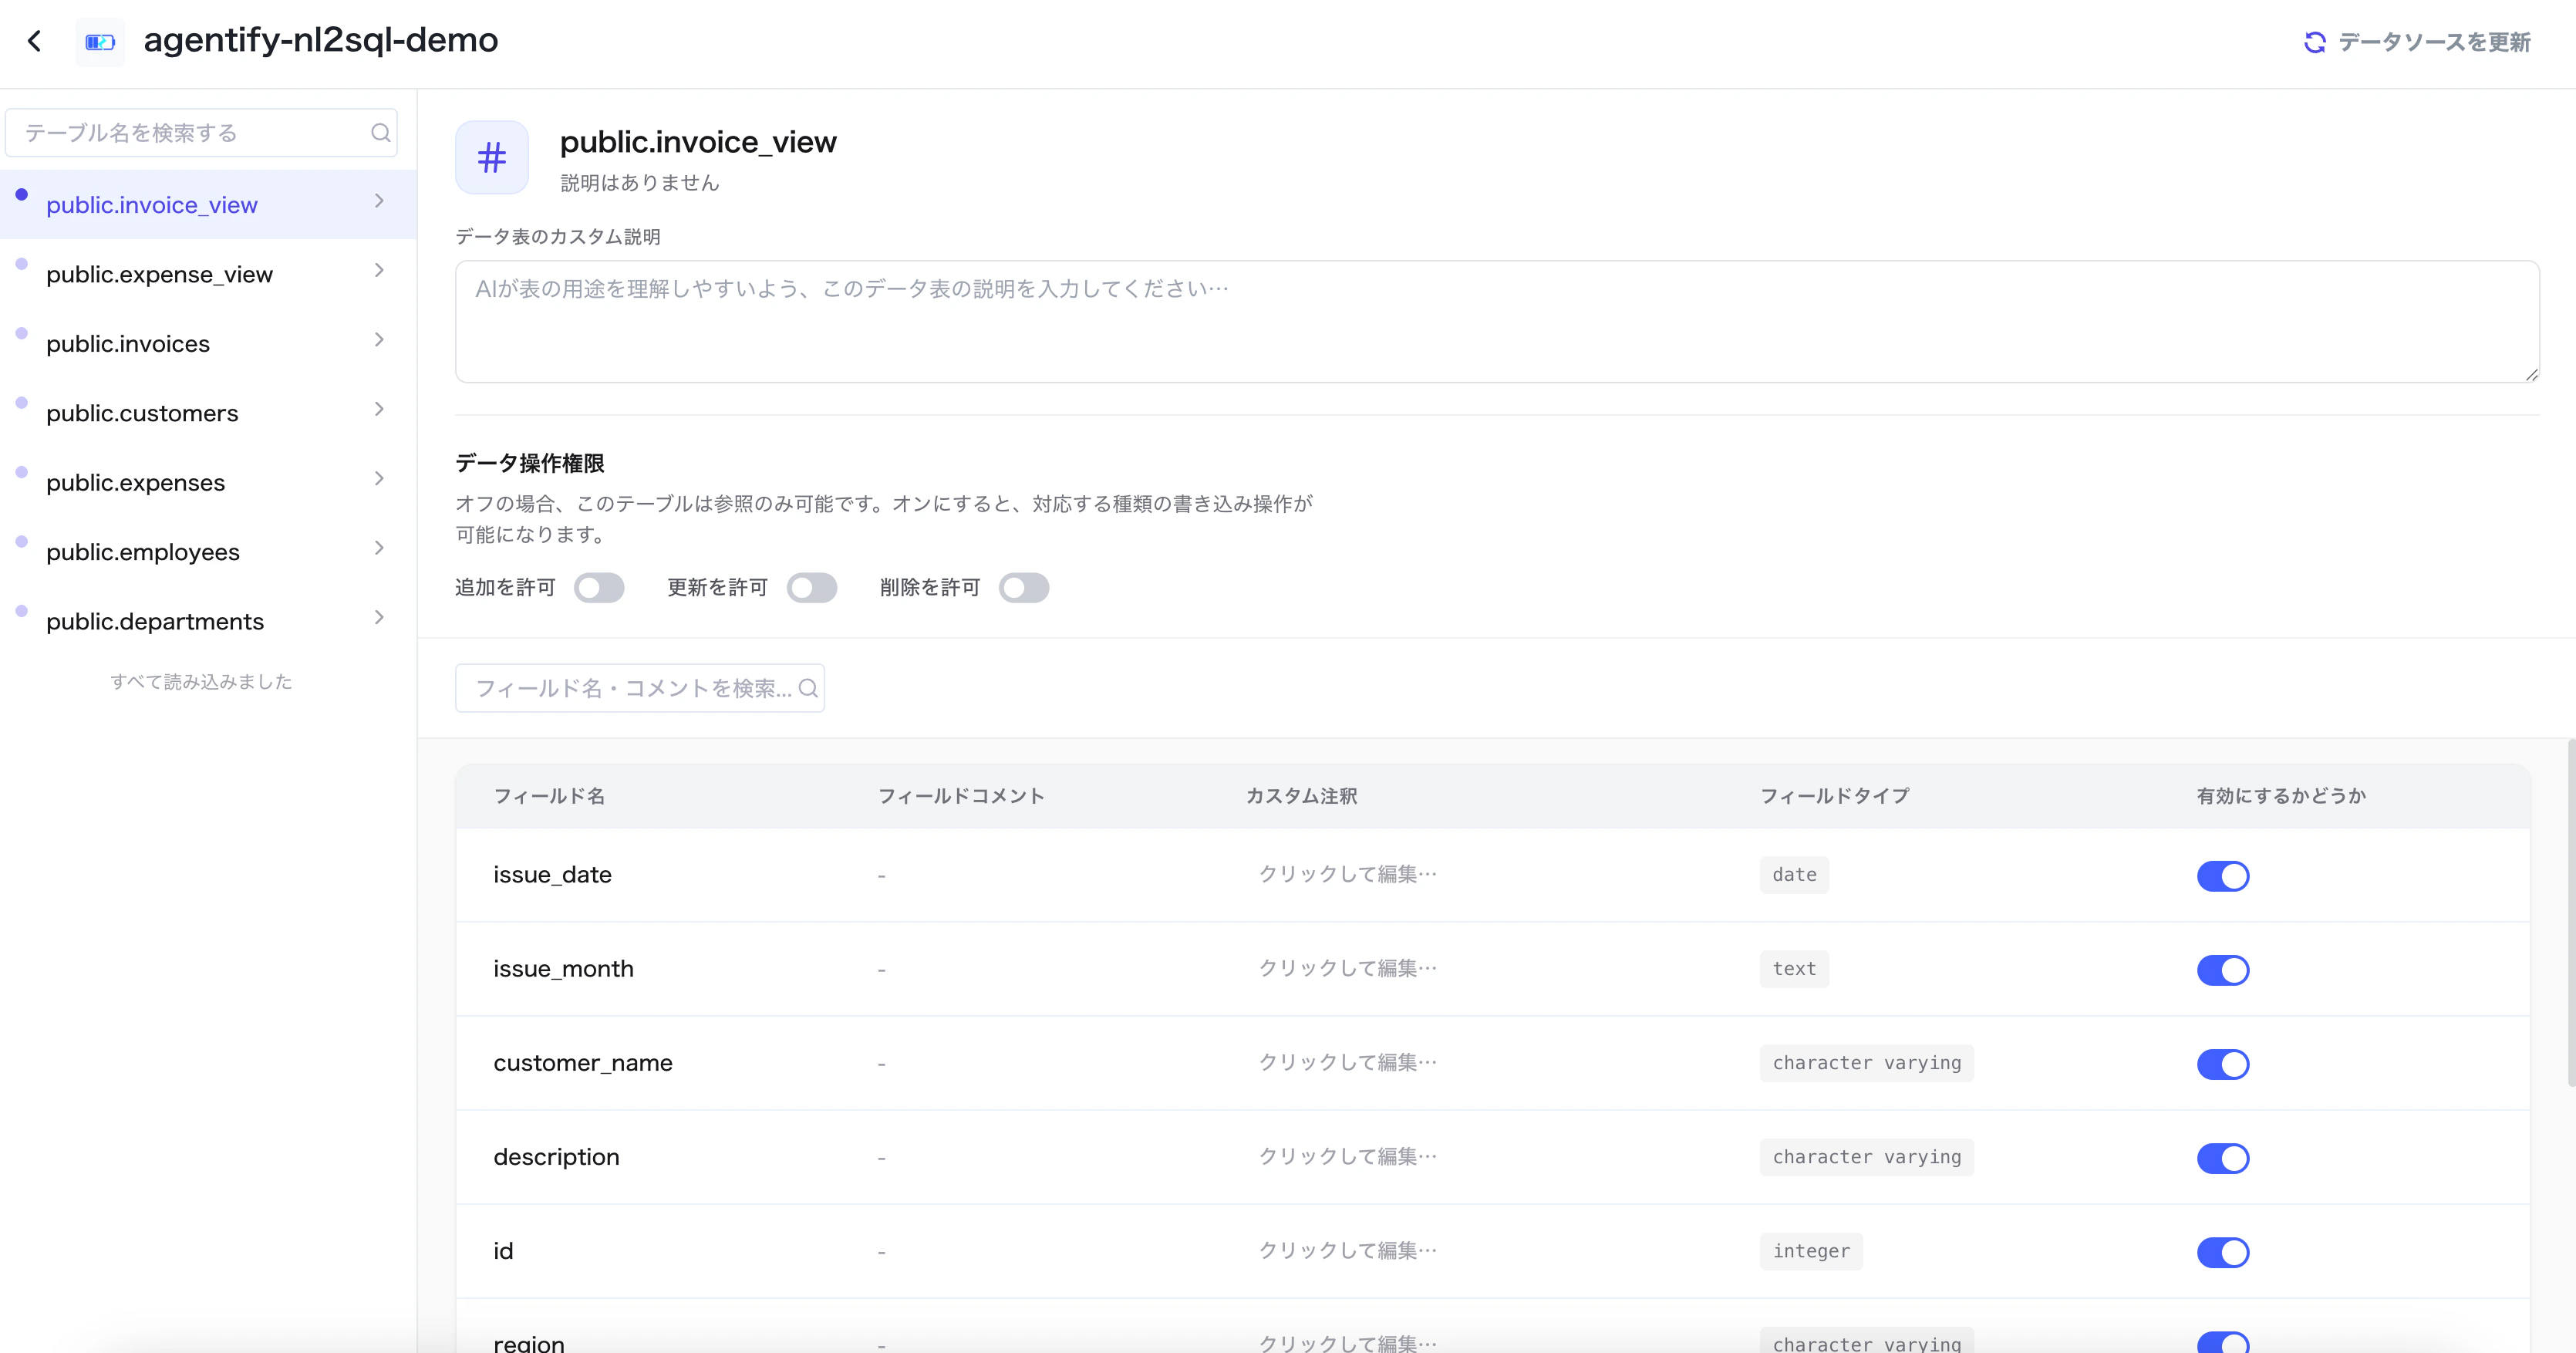Select public.expense_view in table list
The width and height of the screenshot is (2576, 1353).
click(x=208, y=274)
